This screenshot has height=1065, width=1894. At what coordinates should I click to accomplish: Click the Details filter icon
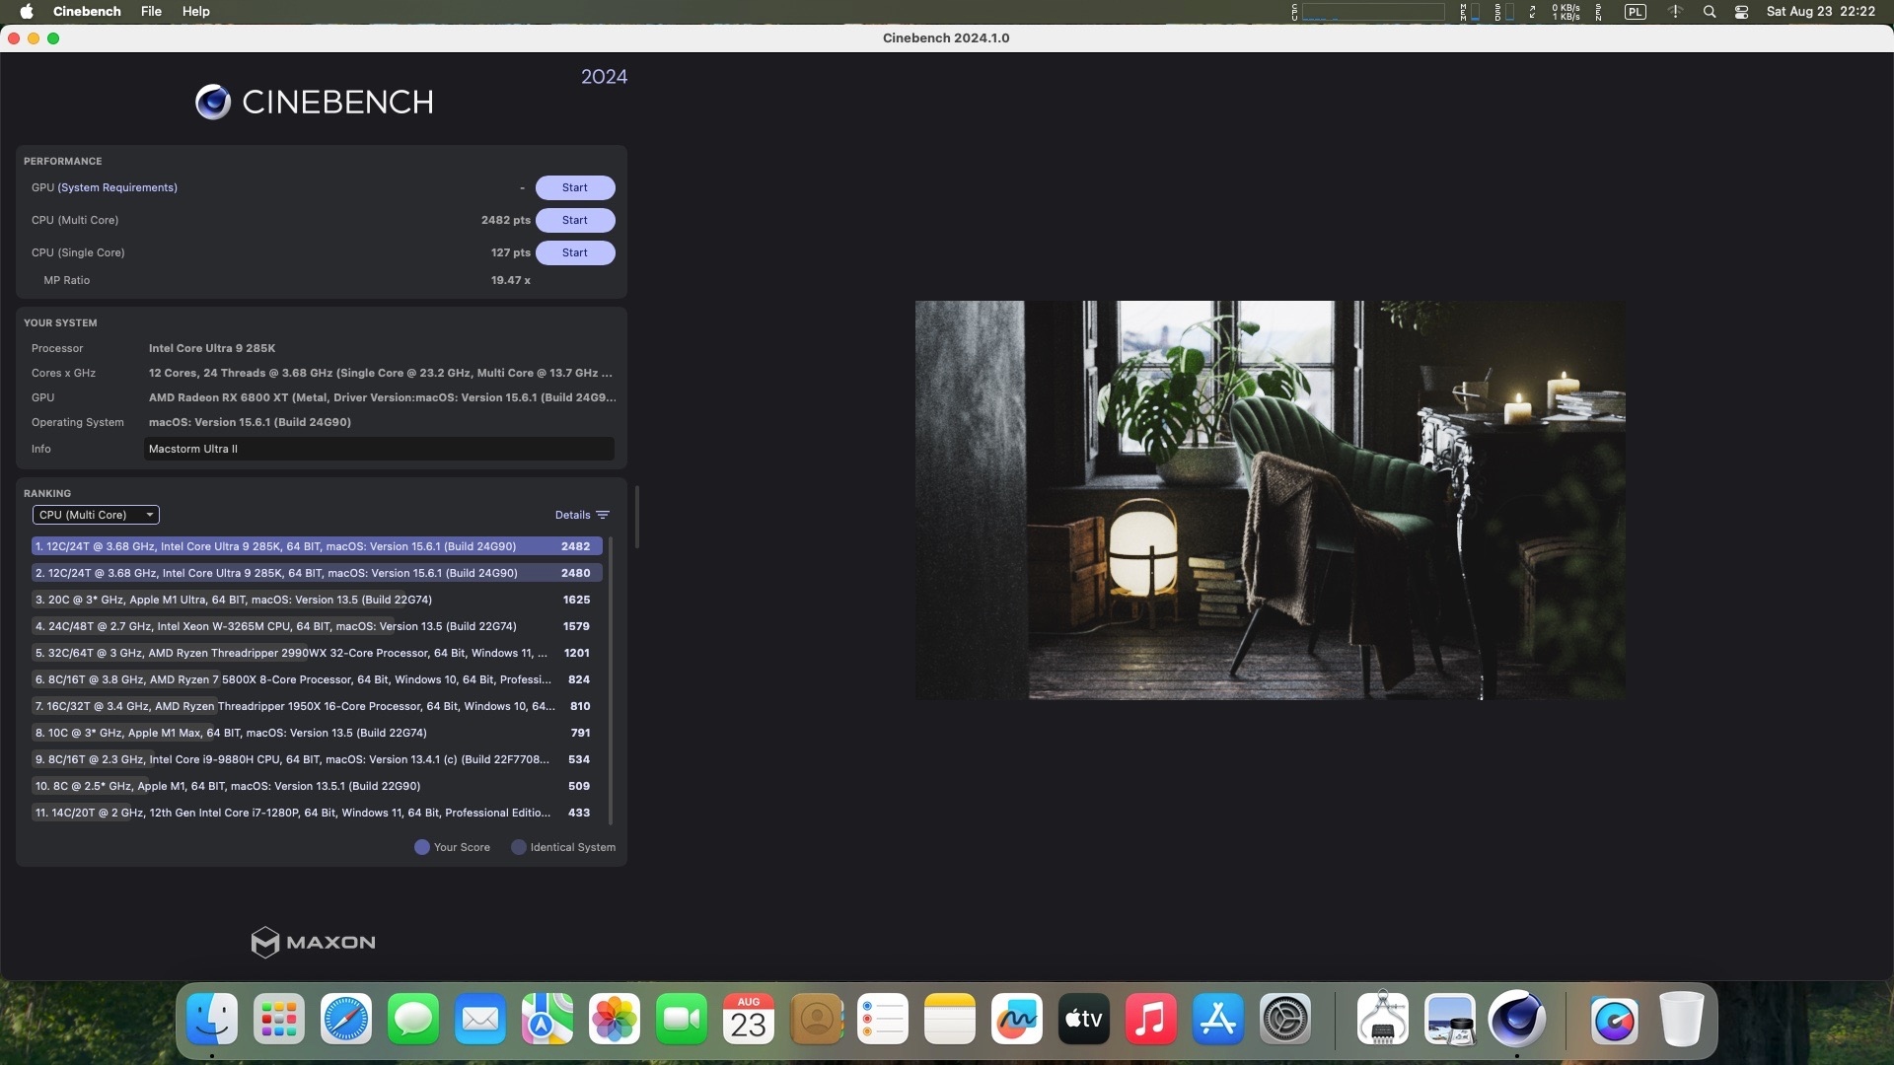coord(603,515)
